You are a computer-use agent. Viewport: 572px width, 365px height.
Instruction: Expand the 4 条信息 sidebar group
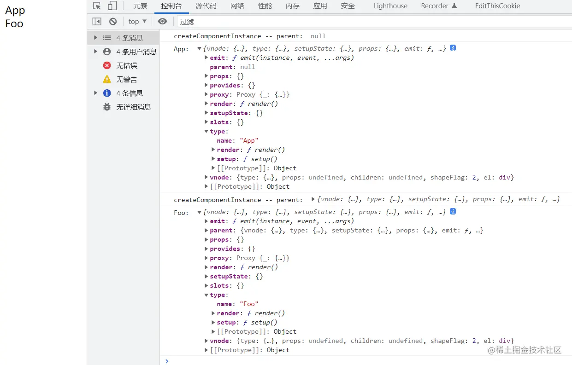pyautogui.click(x=96, y=93)
